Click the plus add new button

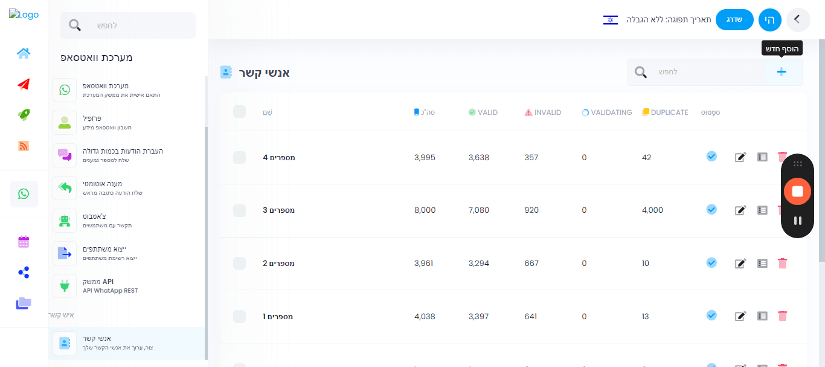tap(782, 72)
